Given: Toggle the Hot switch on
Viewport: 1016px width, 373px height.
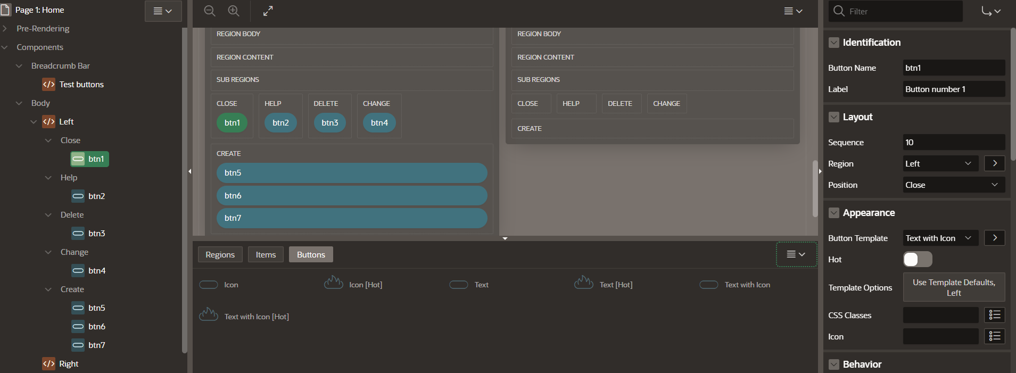Looking at the screenshot, I should (918, 259).
